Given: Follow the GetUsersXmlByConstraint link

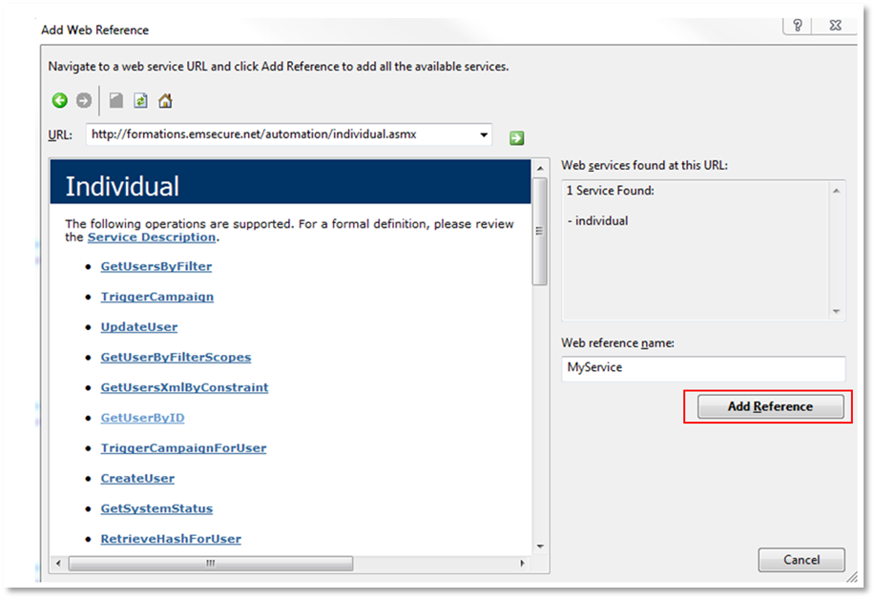Looking at the screenshot, I should (x=184, y=387).
